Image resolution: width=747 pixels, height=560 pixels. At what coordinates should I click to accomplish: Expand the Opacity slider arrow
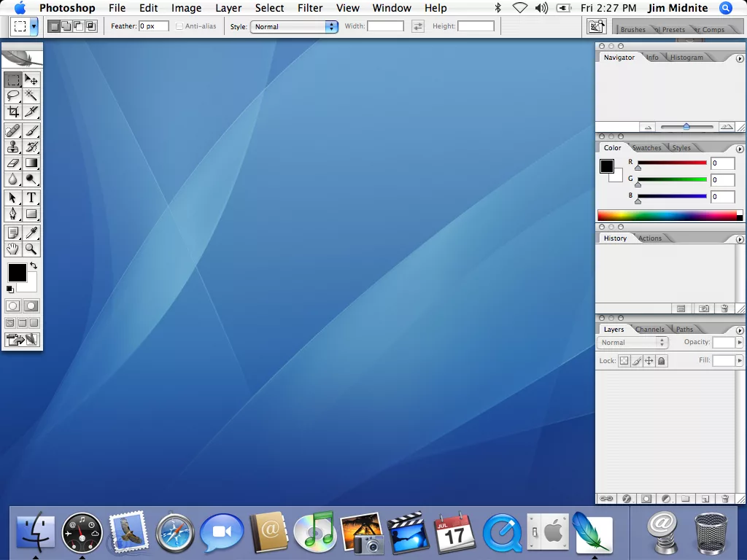740,343
